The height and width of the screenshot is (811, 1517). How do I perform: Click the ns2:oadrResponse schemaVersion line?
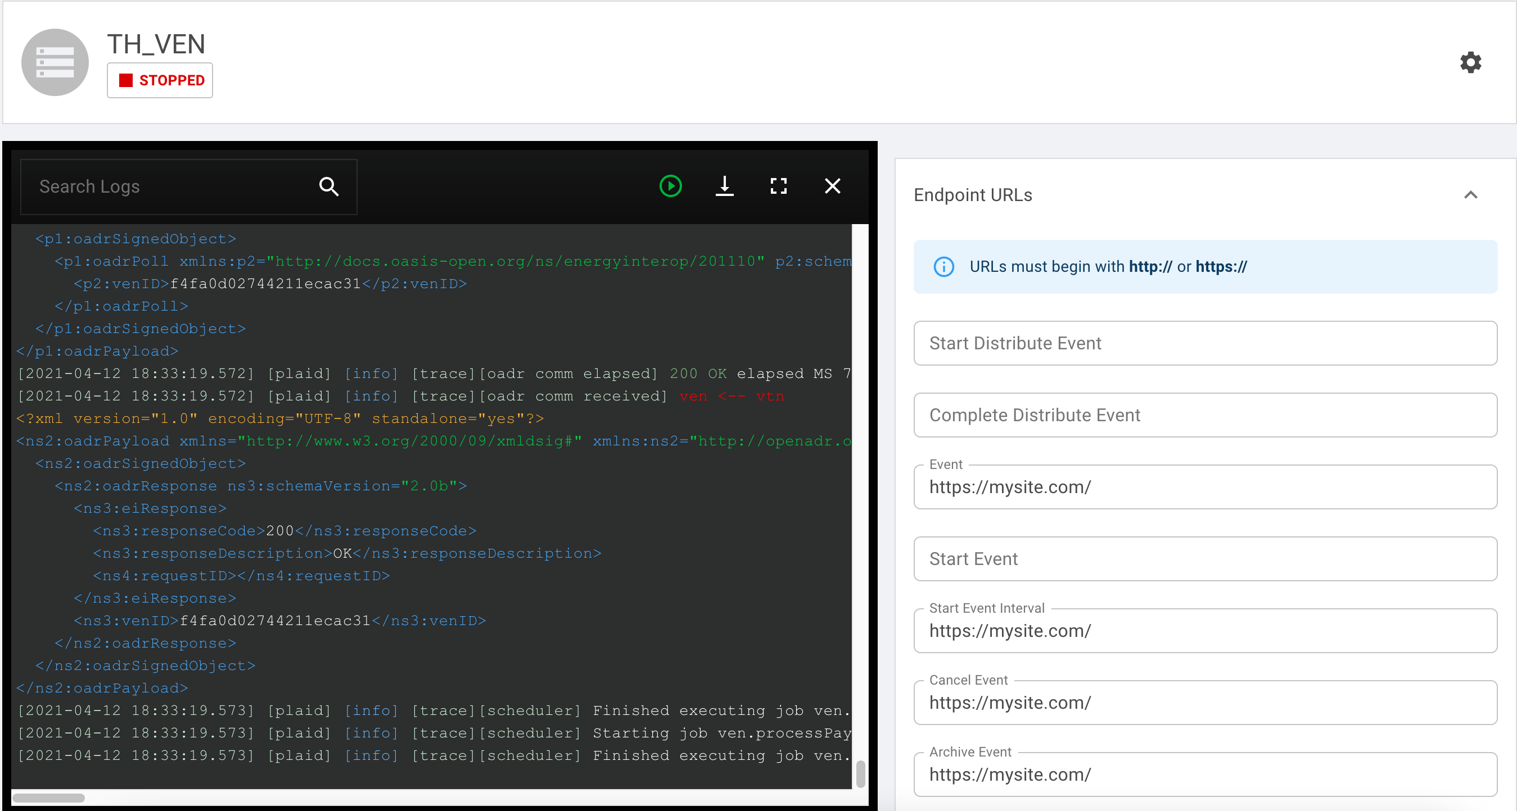coord(260,486)
